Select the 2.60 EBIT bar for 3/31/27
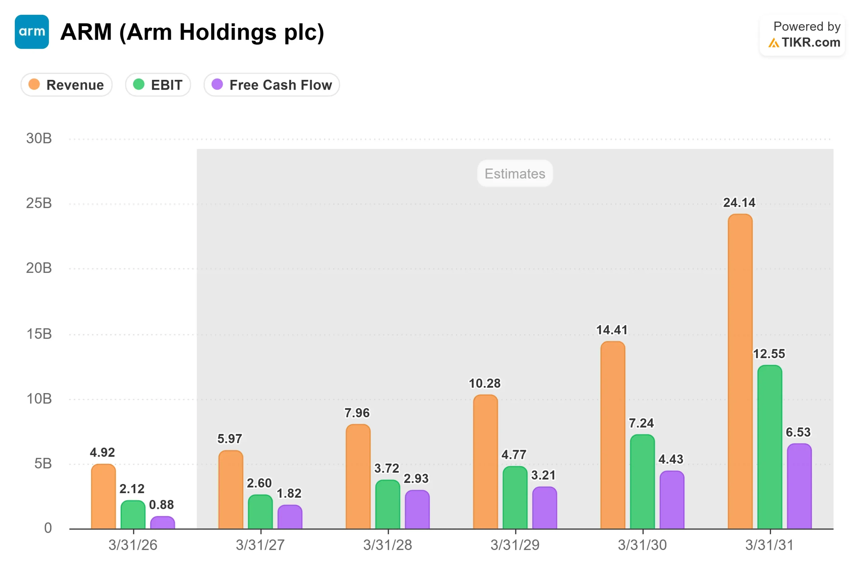The height and width of the screenshot is (573, 860). click(260, 512)
